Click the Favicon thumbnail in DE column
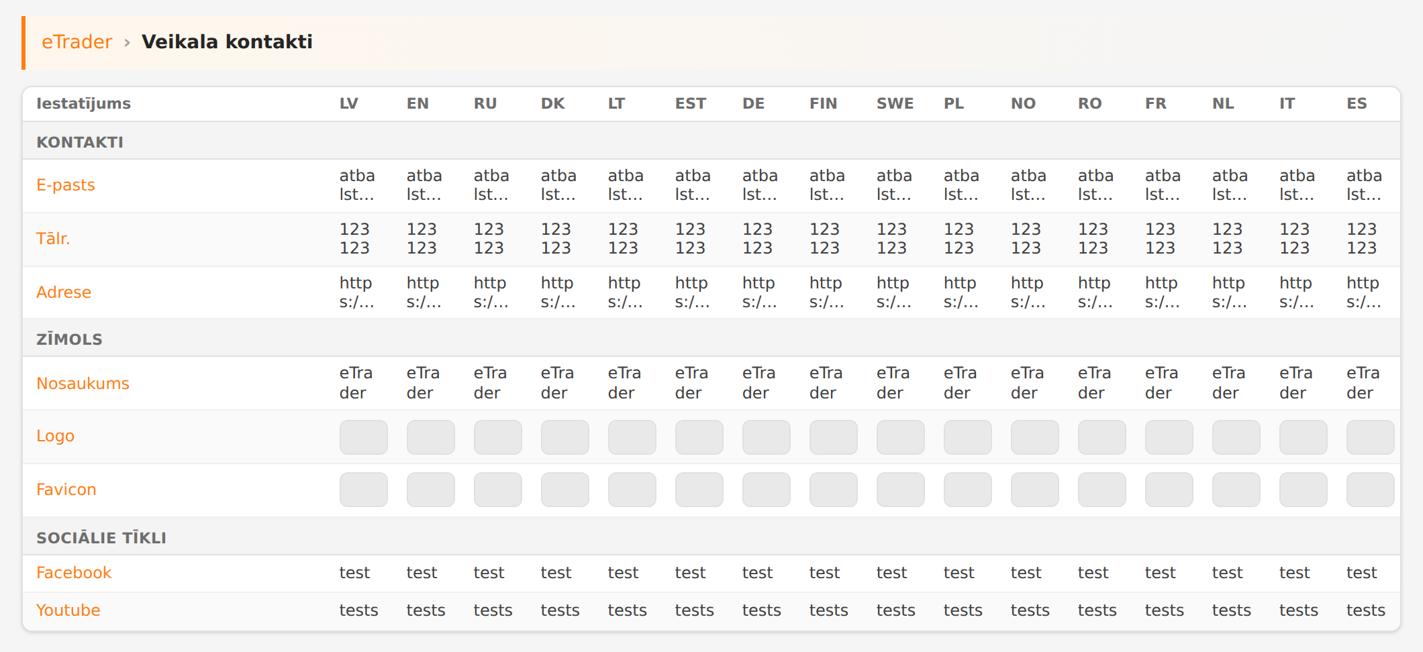Viewport: 1423px width, 652px height. [x=767, y=490]
